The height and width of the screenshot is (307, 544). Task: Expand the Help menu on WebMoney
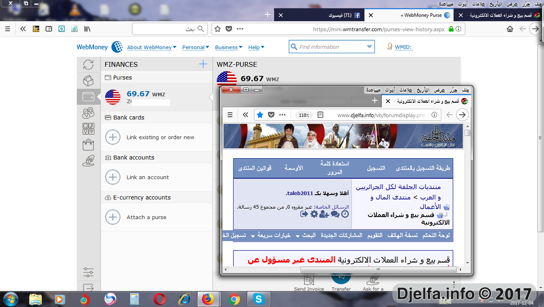pyautogui.click(x=256, y=47)
